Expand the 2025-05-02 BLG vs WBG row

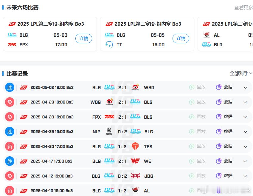pyautogui.click(x=246, y=88)
